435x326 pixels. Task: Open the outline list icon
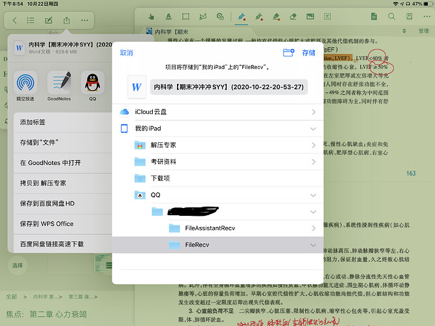pos(31,20)
